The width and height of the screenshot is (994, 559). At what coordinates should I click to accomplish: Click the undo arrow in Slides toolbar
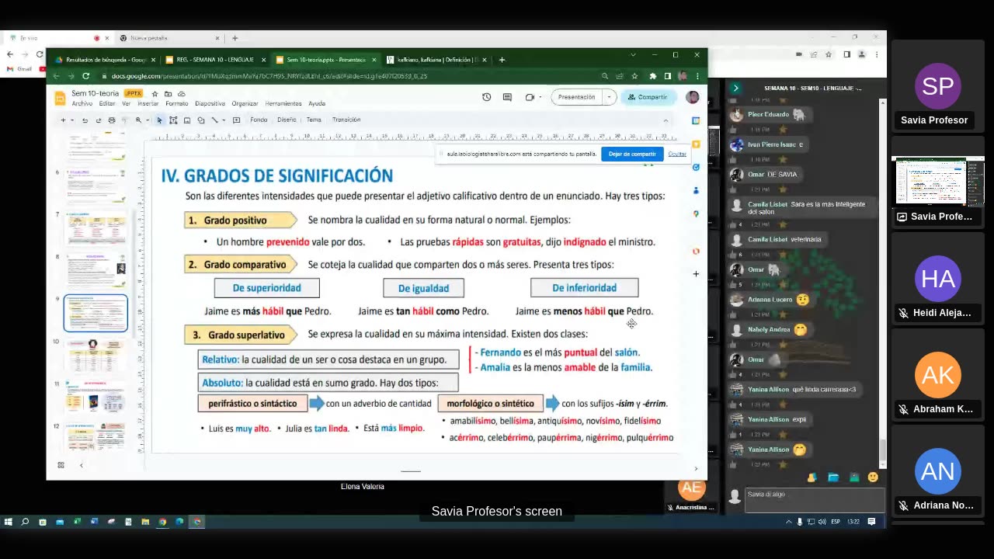pos(85,120)
